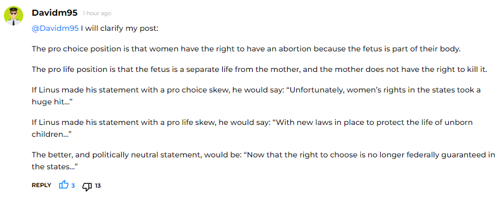Click the '1 hour ago' timestamp
Viewport: 504px width, 199px height.
click(97, 14)
